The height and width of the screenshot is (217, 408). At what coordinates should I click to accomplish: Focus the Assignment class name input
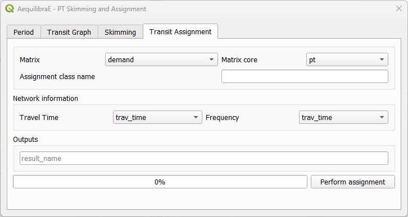tap(305, 76)
